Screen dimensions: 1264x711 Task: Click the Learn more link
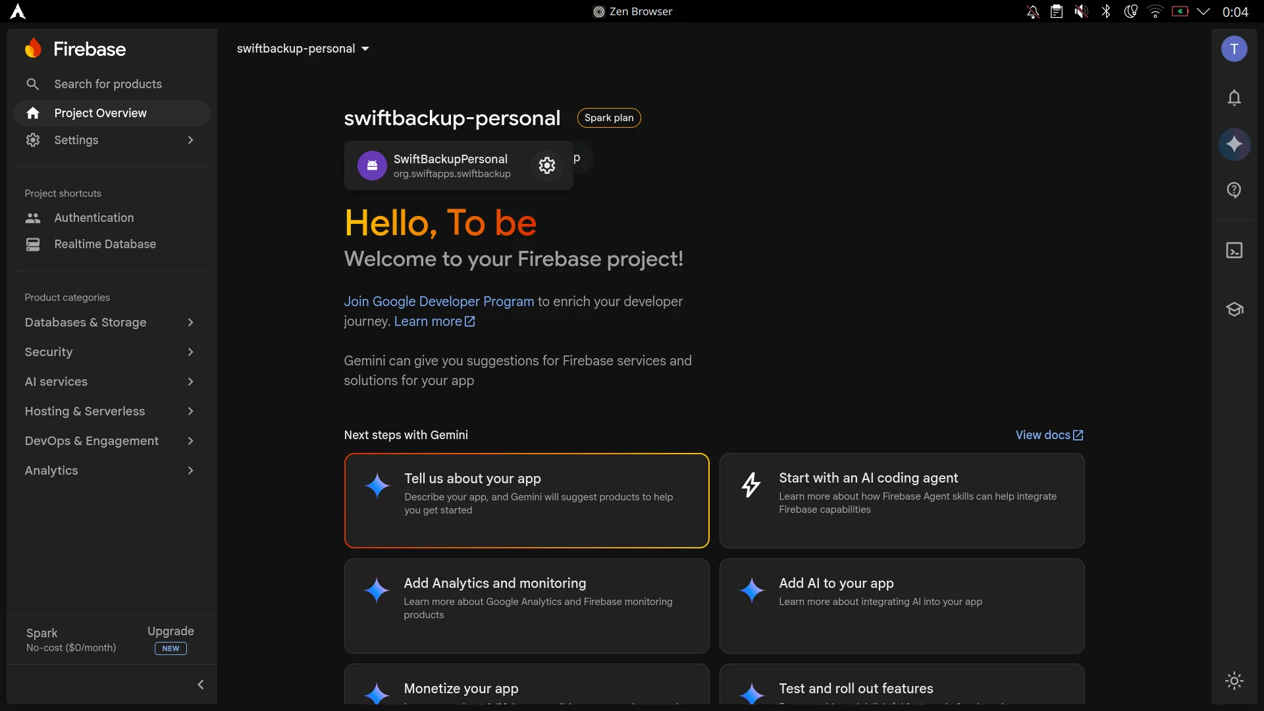pos(434,321)
